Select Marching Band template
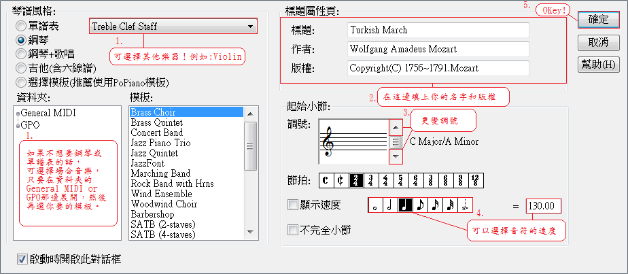 (x=186, y=173)
